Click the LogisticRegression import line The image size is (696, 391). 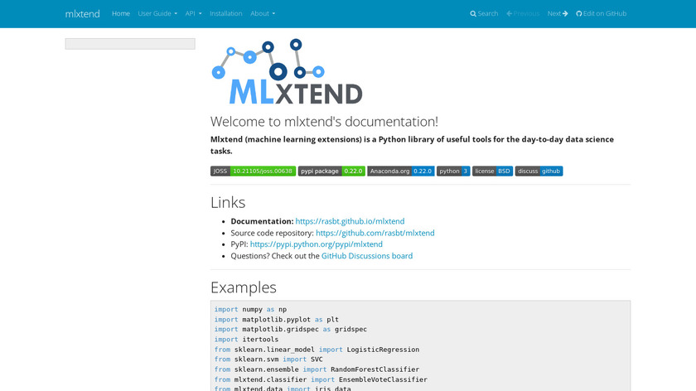[317, 350]
